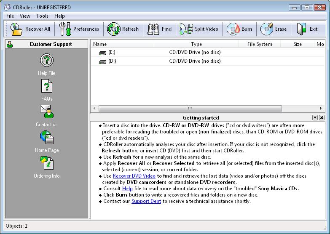Follow the Recover DVD Video link
Image resolution: width=330 pixels, height=234 pixels.
pos(134,176)
